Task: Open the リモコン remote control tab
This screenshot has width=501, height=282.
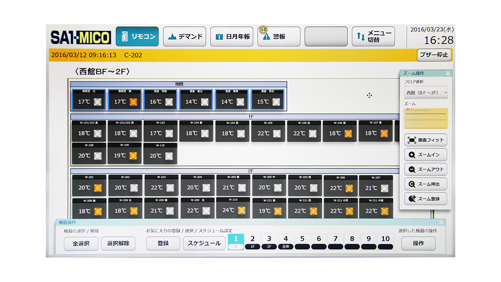Action: click(x=137, y=37)
